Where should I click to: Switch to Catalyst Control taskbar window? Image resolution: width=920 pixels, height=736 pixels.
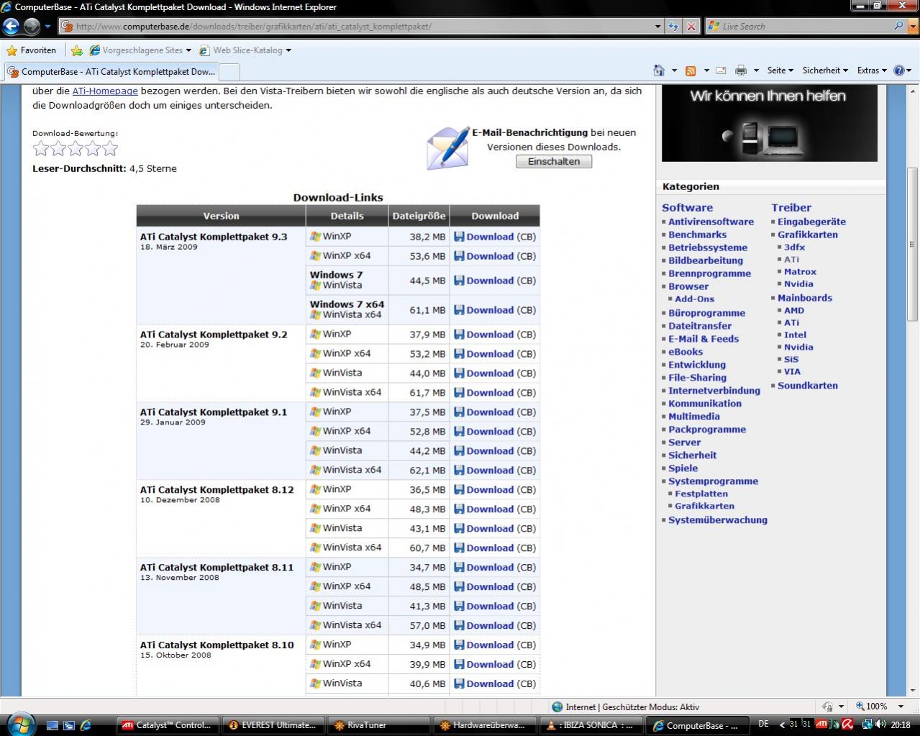[x=168, y=725]
